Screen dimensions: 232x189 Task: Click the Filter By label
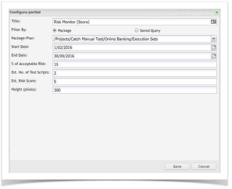pos(18,30)
